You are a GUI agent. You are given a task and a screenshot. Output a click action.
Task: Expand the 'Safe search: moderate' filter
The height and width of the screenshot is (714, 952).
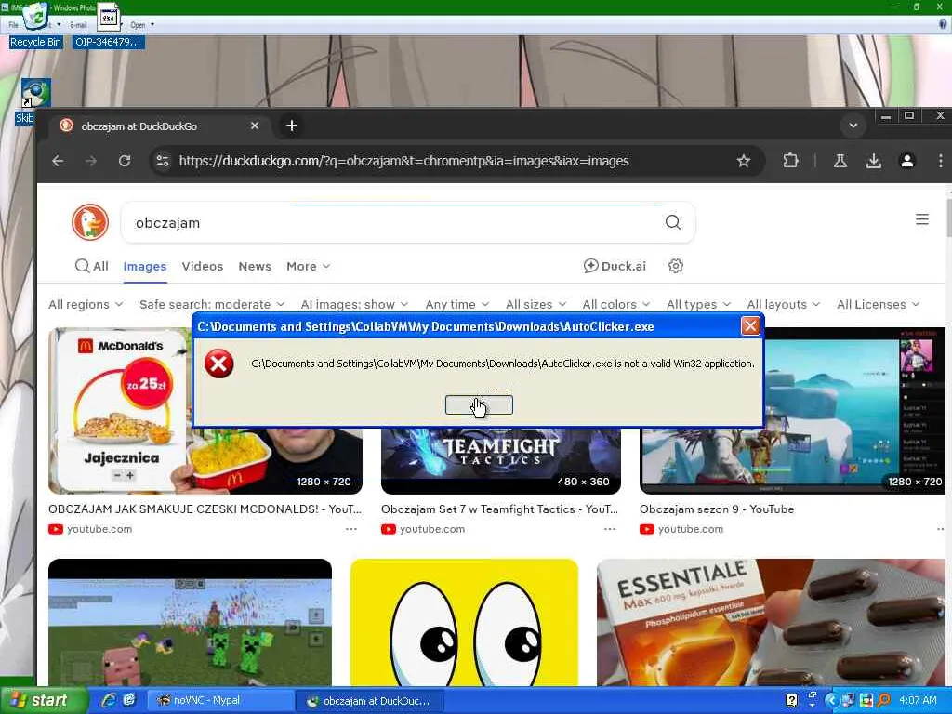point(212,304)
